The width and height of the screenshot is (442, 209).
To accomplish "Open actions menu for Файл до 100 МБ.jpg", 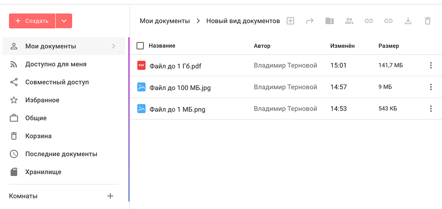I will (431, 87).
